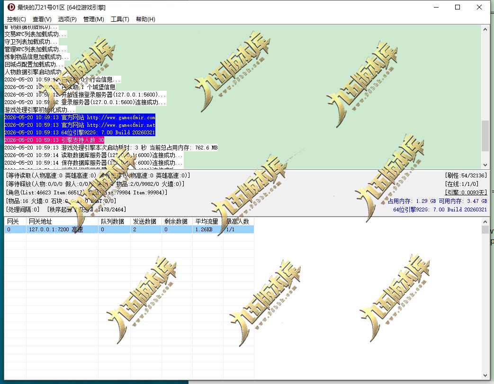Click log line 守卫列表加载成功

31,42
